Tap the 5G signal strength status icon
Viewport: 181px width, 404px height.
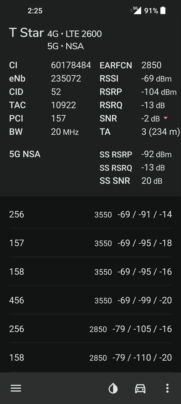pyautogui.click(x=137, y=11)
